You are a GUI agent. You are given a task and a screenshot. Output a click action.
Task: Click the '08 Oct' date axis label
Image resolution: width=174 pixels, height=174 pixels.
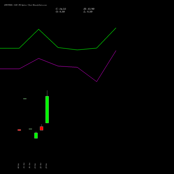(18, 166)
